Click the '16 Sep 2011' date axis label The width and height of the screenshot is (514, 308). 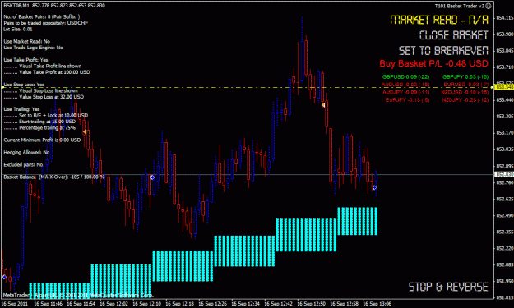click(14, 304)
